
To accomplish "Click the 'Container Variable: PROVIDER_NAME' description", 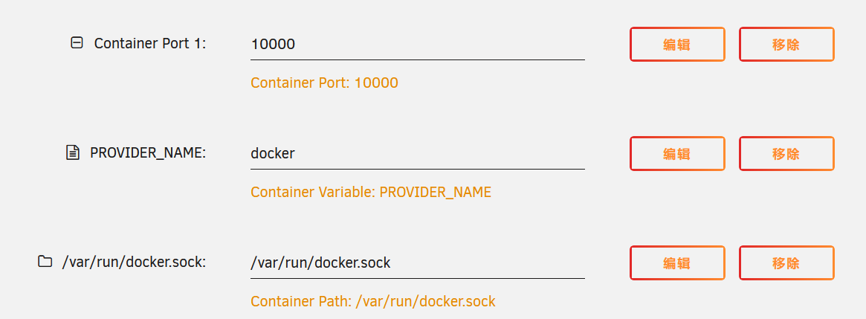I will pyautogui.click(x=371, y=193).
